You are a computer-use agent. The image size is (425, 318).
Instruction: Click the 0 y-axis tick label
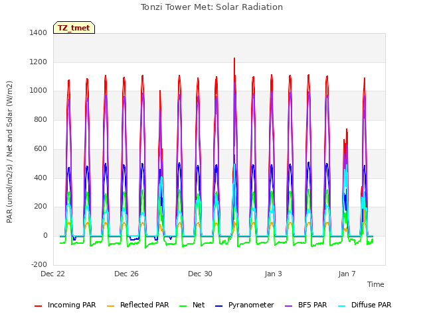(x=45, y=236)
